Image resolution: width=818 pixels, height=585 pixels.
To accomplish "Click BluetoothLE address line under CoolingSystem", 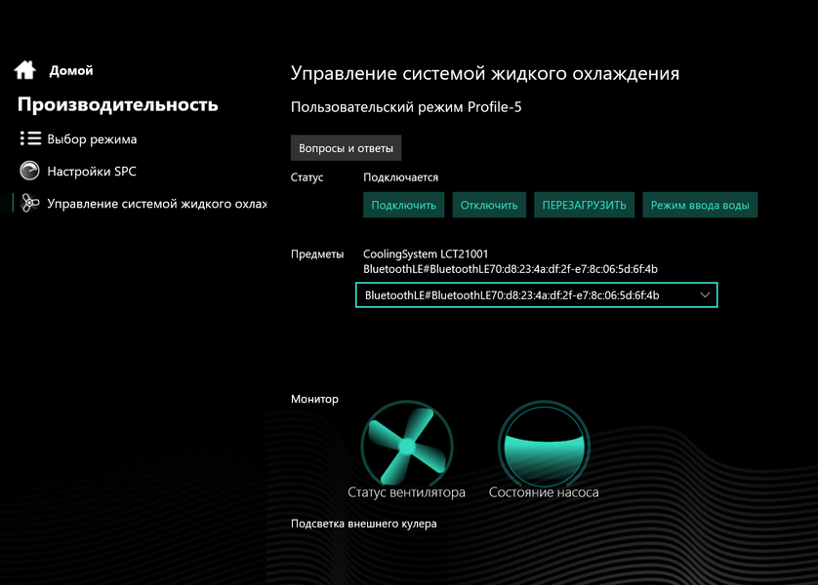I will tap(511, 269).
